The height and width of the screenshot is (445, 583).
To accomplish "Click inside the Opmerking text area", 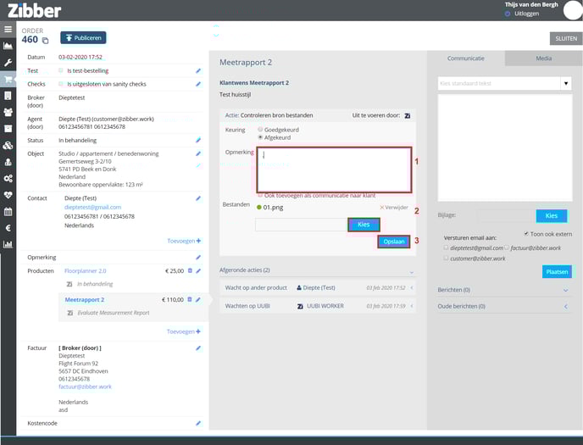I will [x=334, y=170].
